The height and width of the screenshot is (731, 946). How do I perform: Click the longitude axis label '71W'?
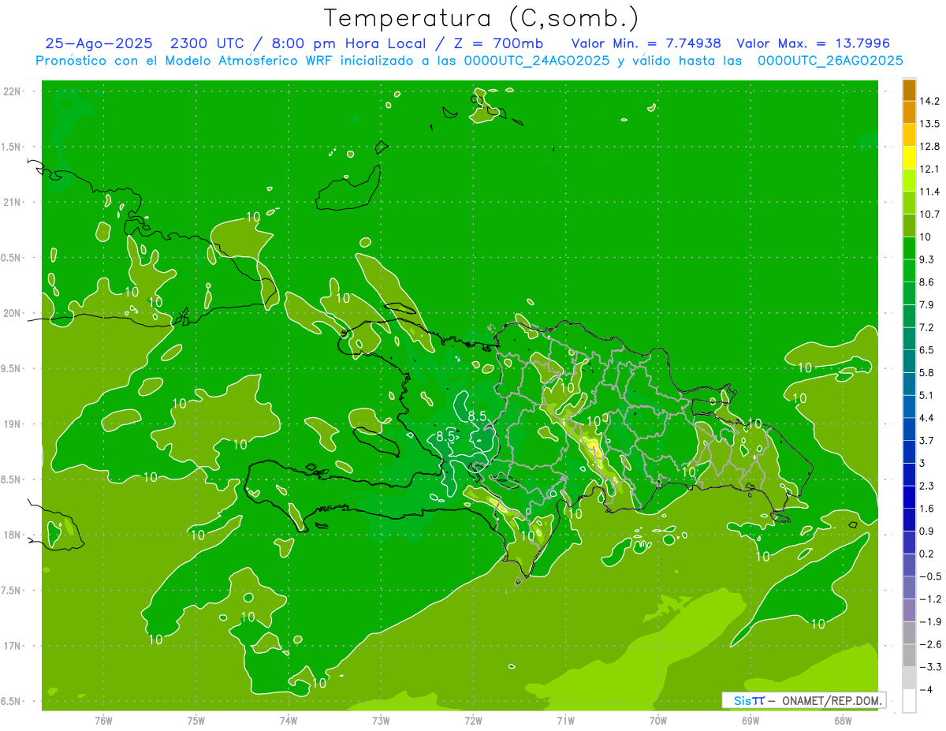point(565,721)
